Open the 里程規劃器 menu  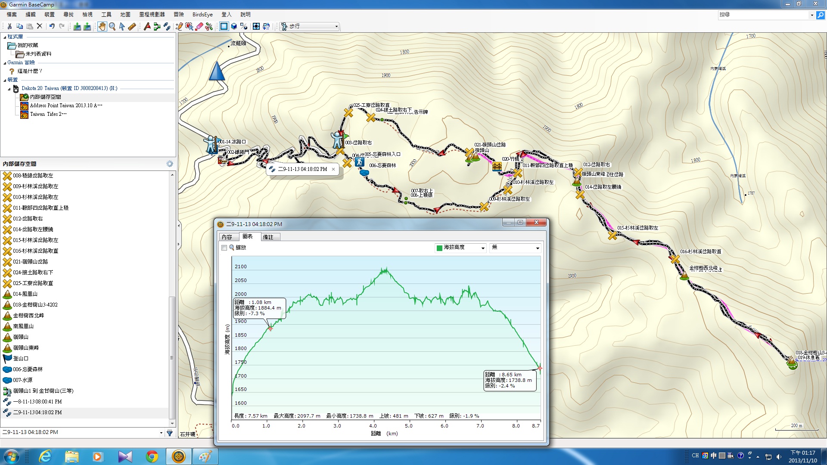[x=152, y=14]
